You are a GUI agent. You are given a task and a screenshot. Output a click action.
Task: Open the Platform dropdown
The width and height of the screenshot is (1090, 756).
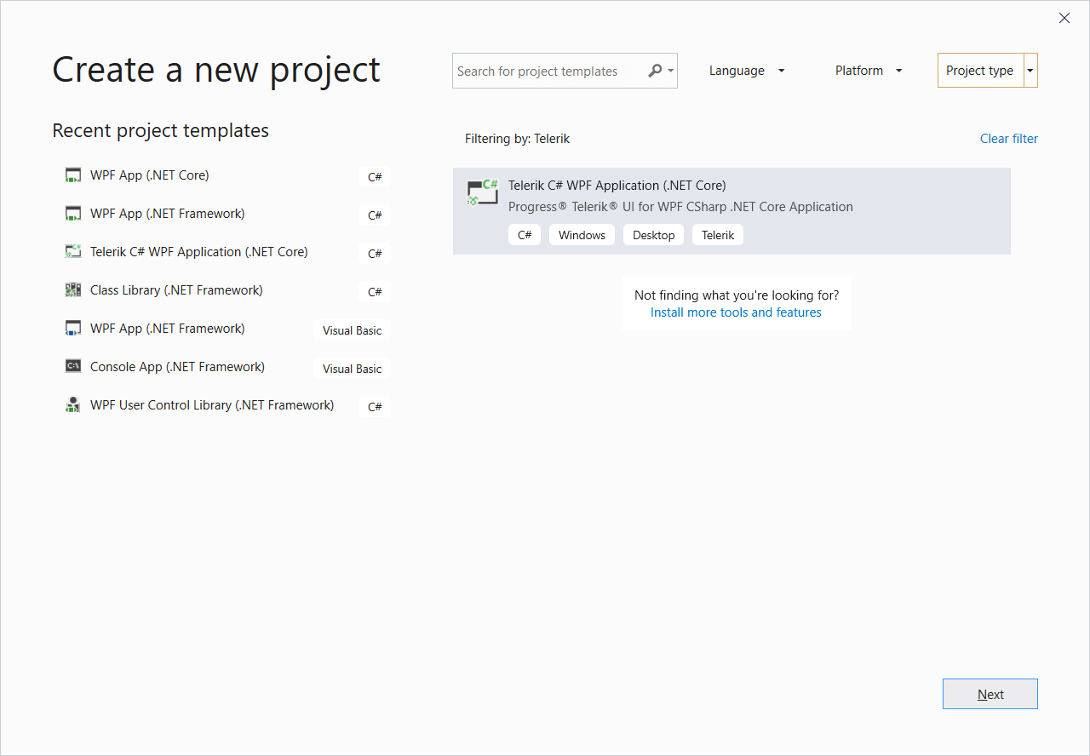coord(868,71)
